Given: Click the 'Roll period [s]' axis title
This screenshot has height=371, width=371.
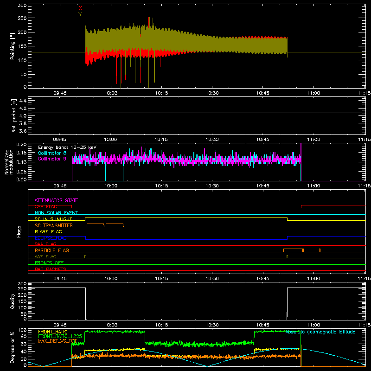Looking at the screenshot, I should coord(14,115).
